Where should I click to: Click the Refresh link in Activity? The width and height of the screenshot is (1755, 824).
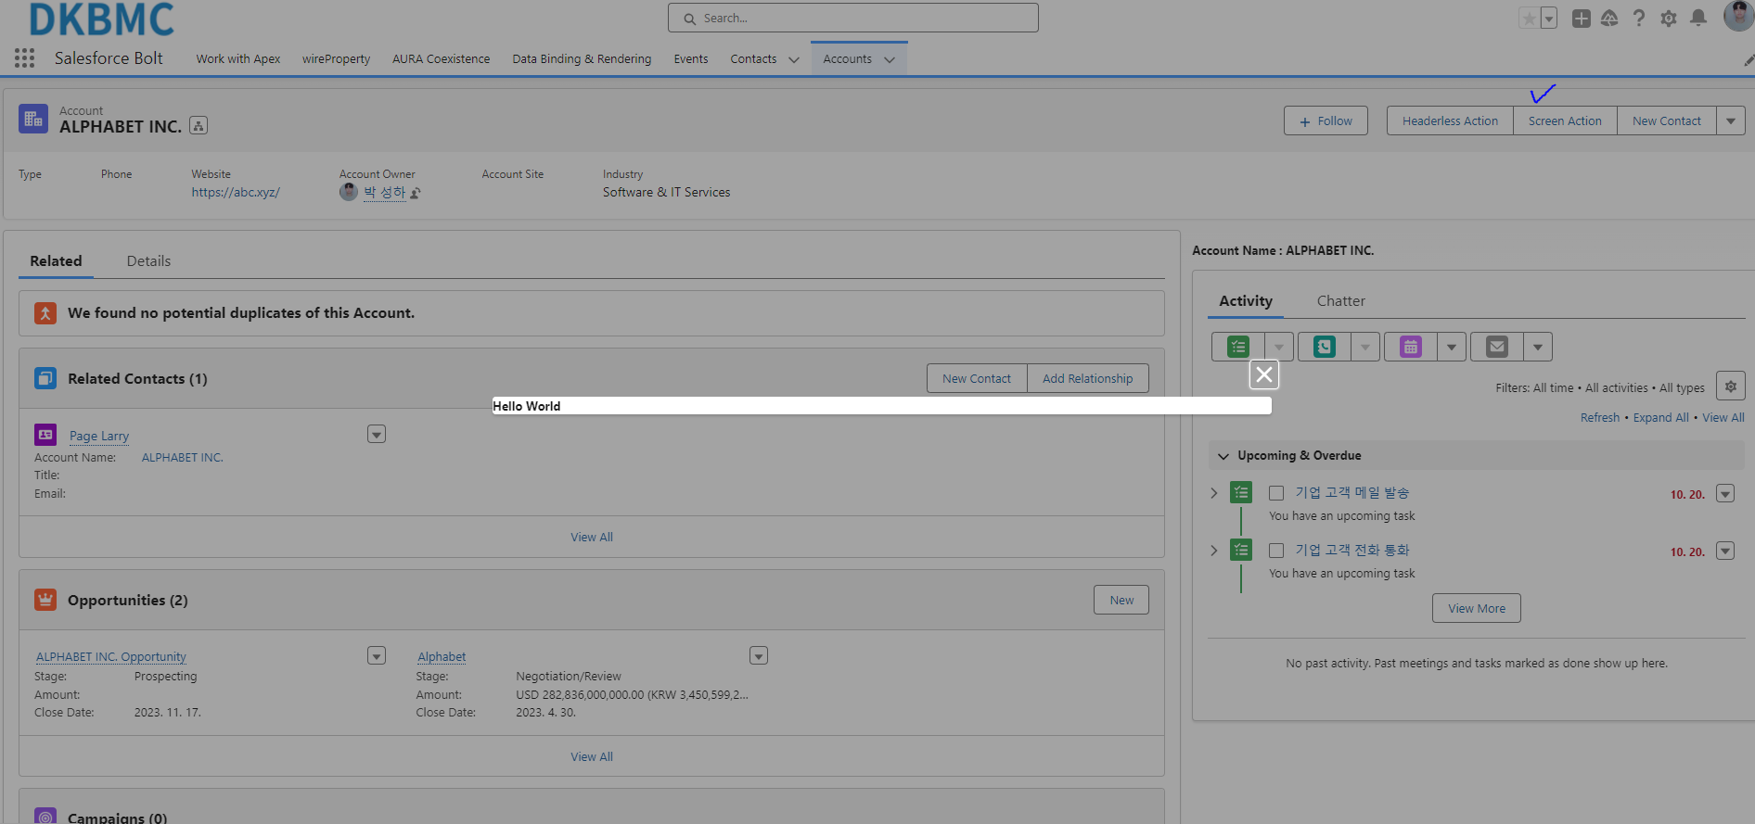point(1599,418)
